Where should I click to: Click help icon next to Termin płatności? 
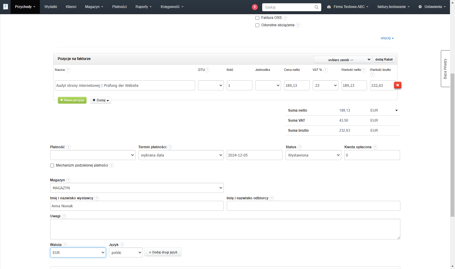[170, 147]
